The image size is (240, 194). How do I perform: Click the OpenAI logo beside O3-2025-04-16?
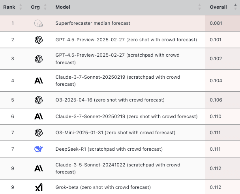click(x=38, y=100)
